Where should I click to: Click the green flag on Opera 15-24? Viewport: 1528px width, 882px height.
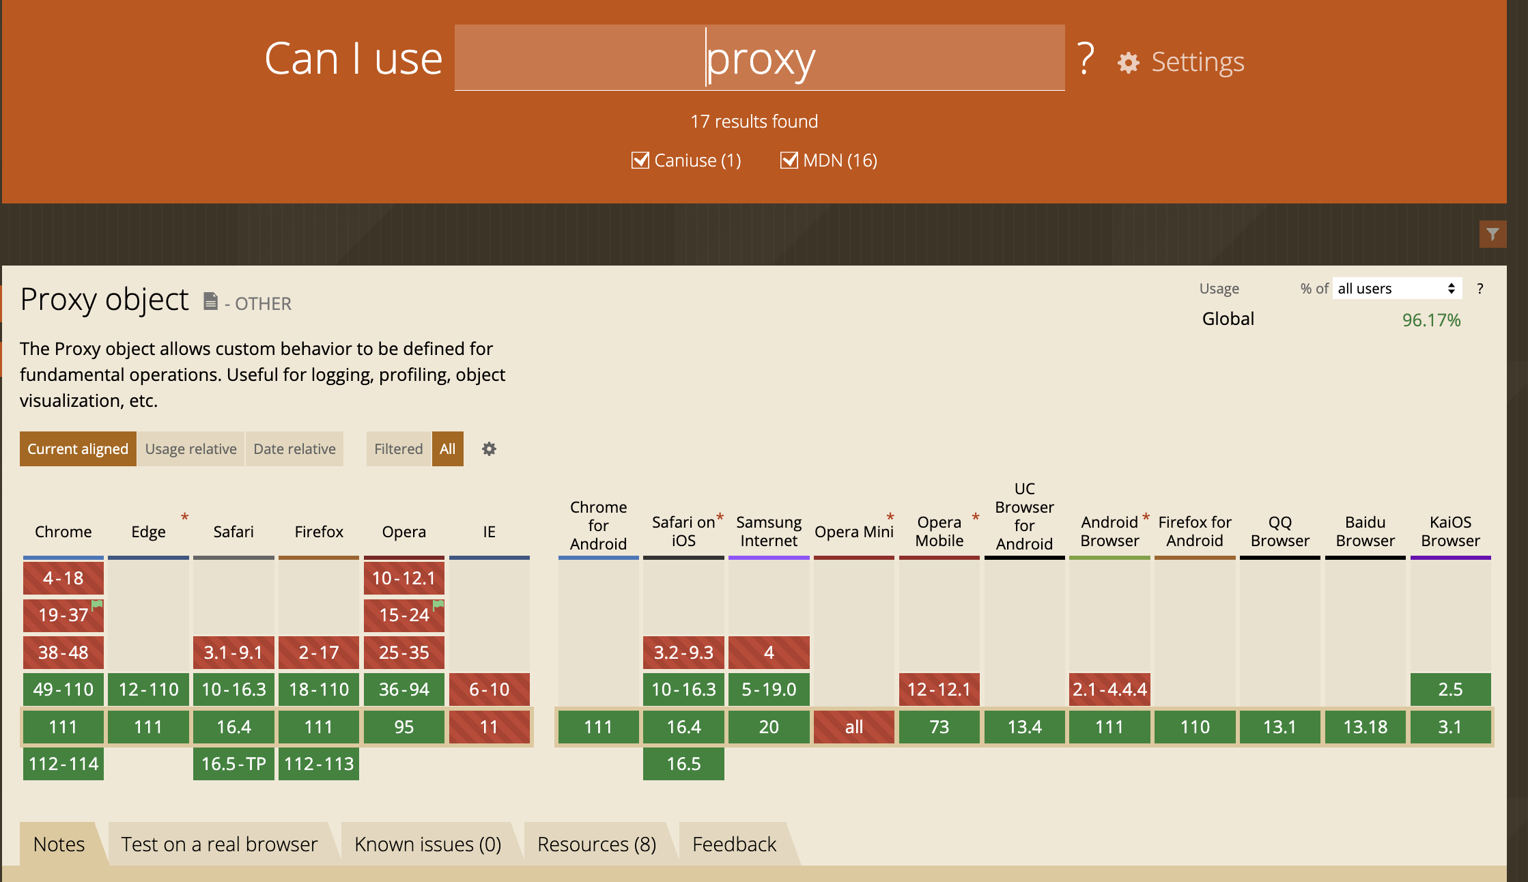(x=438, y=604)
